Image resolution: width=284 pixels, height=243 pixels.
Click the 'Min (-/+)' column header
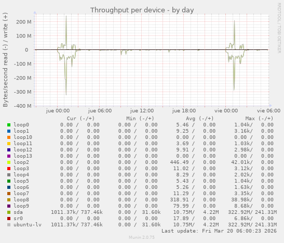(x=140, y=119)
